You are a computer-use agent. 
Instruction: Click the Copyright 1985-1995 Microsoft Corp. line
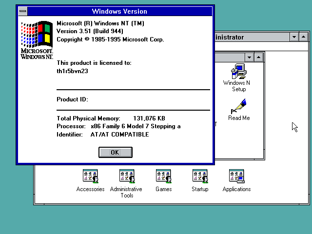[x=110, y=39]
